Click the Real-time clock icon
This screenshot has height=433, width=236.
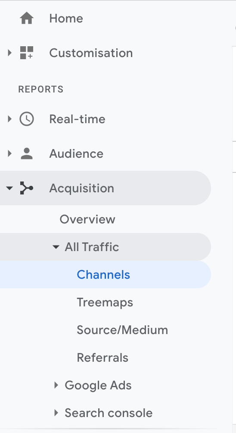[x=27, y=119]
